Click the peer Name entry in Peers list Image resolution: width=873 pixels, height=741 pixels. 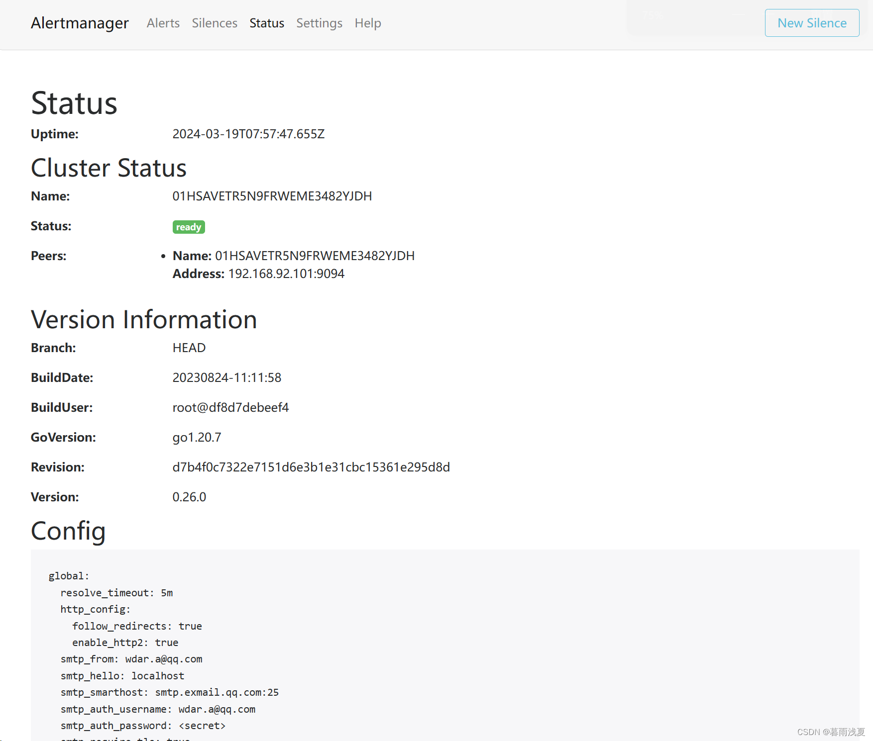click(293, 256)
